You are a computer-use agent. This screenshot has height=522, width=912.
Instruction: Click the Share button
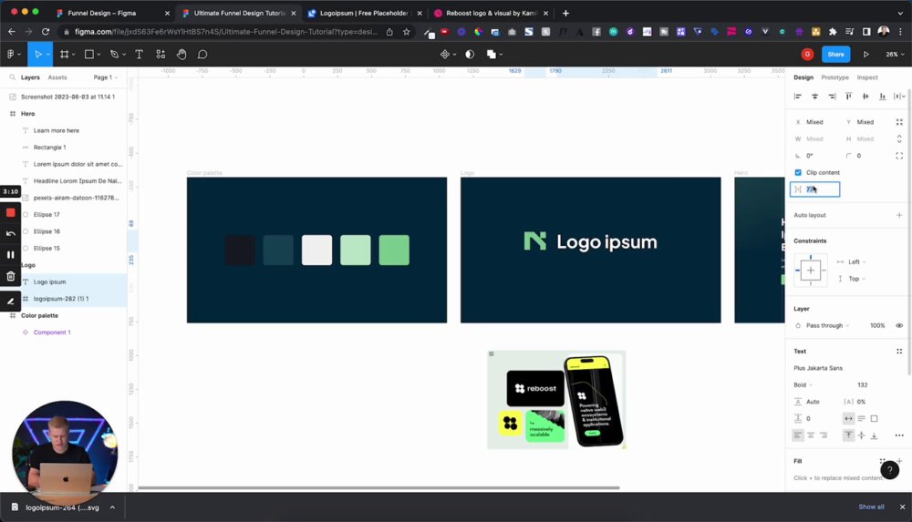pyautogui.click(x=835, y=54)
